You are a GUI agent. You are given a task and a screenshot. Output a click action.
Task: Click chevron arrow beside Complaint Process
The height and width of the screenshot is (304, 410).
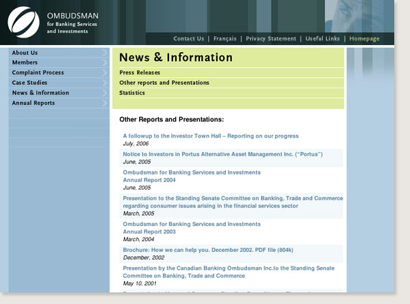(x=104, y=73)
